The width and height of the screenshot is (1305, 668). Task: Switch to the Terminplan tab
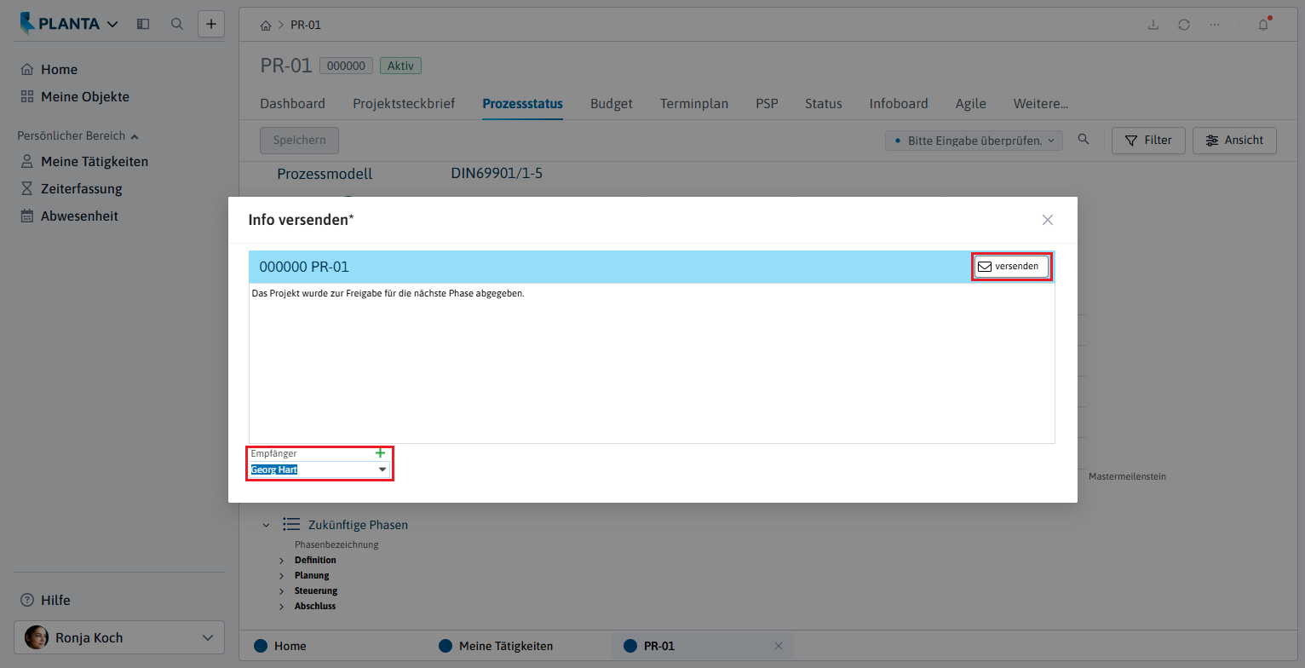coord(694,104)
